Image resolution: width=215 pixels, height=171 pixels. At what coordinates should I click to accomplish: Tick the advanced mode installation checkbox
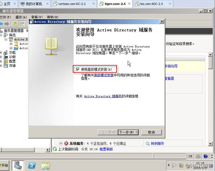[x=78, y=69]
